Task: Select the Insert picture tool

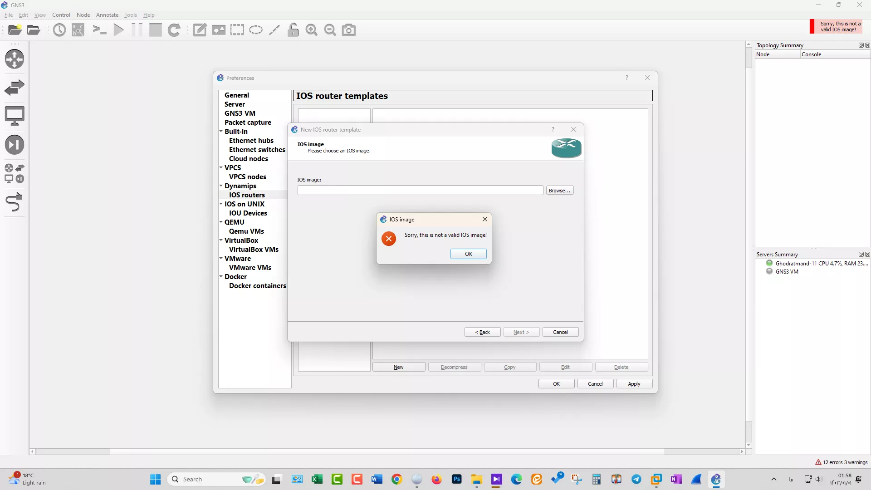Action: (x=219, y=30)
